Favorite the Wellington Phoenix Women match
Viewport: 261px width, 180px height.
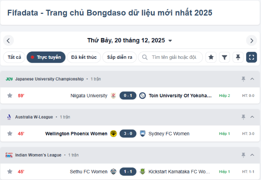(10, 134)
